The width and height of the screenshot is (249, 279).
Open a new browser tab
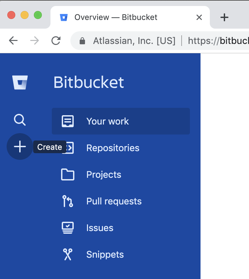(224, 17)
